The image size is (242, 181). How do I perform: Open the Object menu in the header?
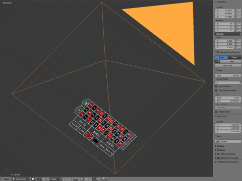pos(7,179)
